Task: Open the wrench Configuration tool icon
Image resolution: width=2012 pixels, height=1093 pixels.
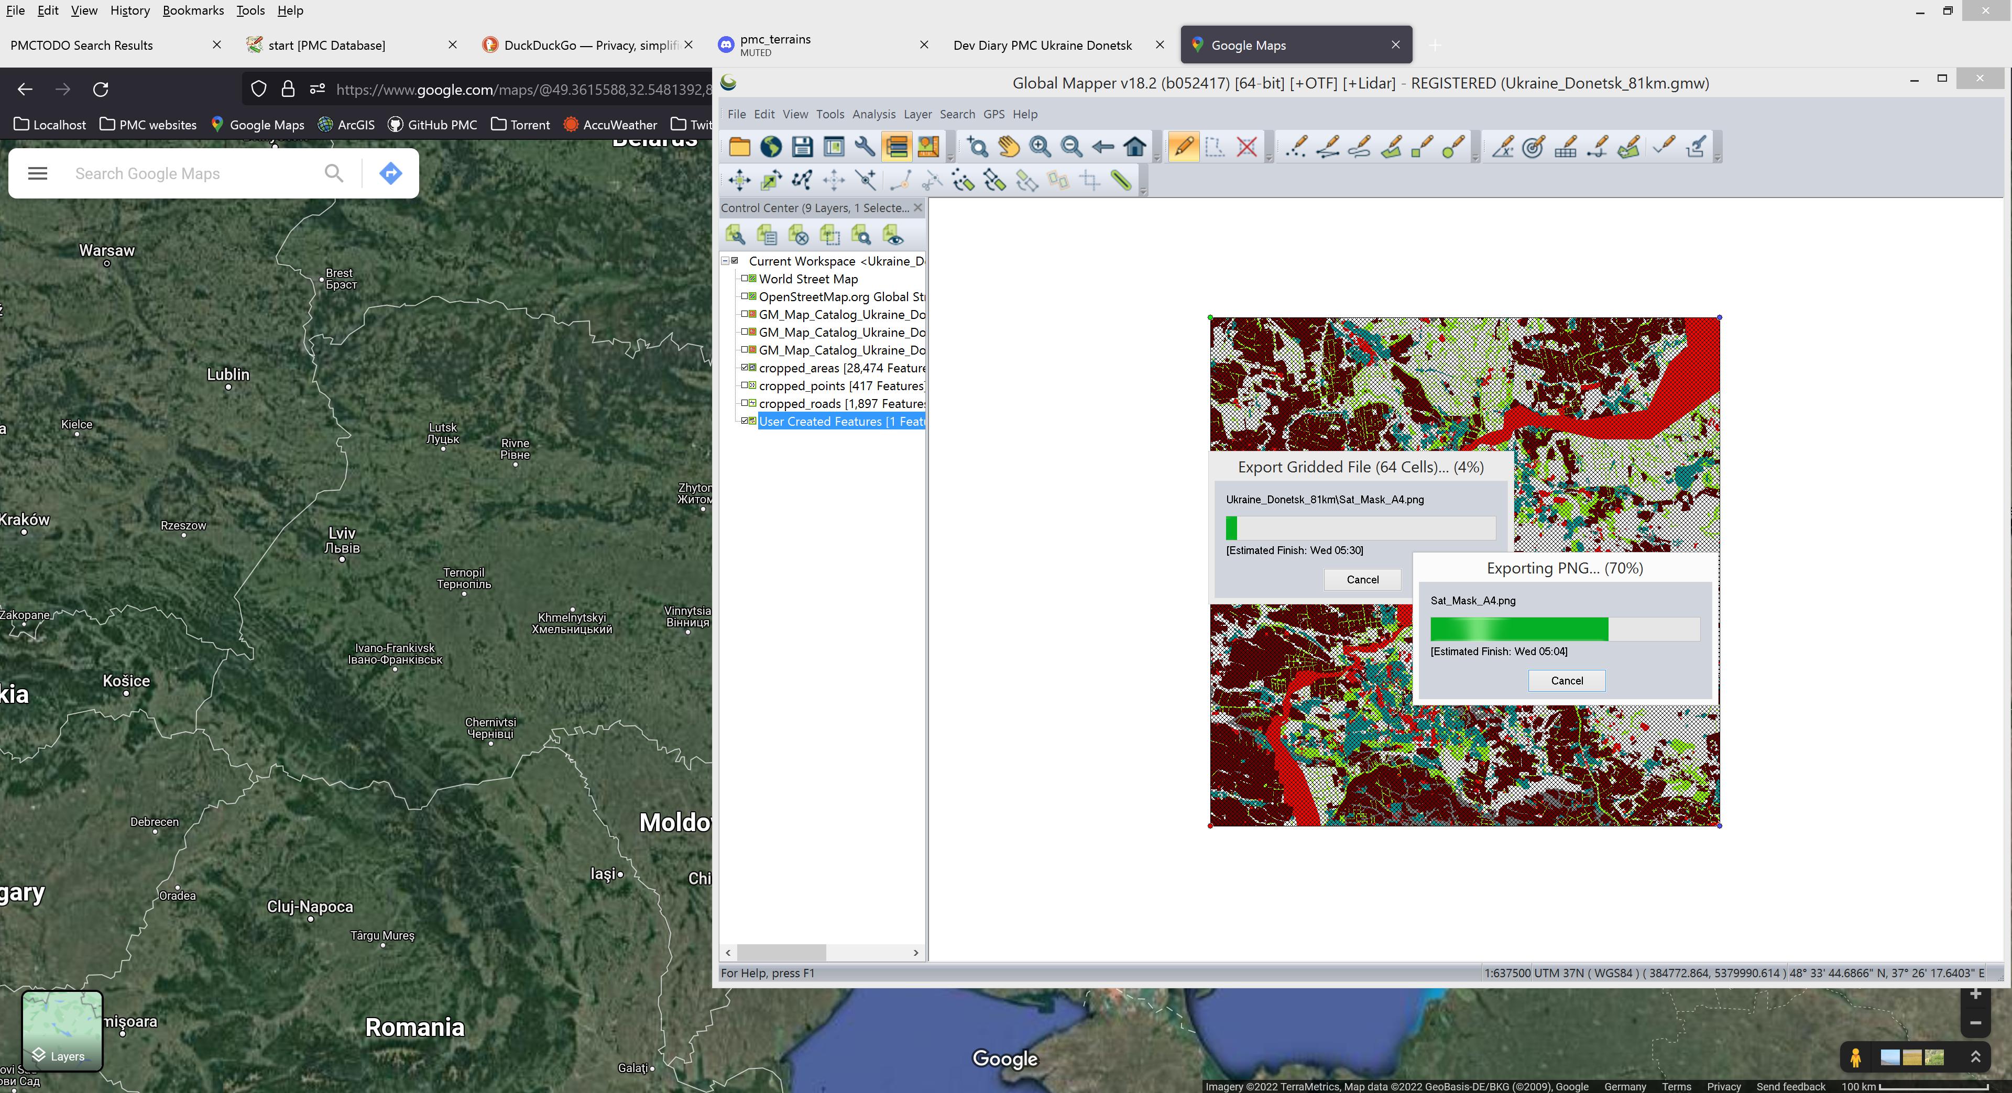Action: (x=865, y=147)
